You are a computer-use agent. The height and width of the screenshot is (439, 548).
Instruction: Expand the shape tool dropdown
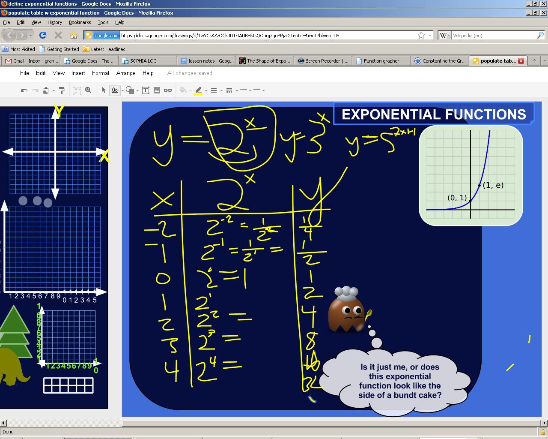137,90
